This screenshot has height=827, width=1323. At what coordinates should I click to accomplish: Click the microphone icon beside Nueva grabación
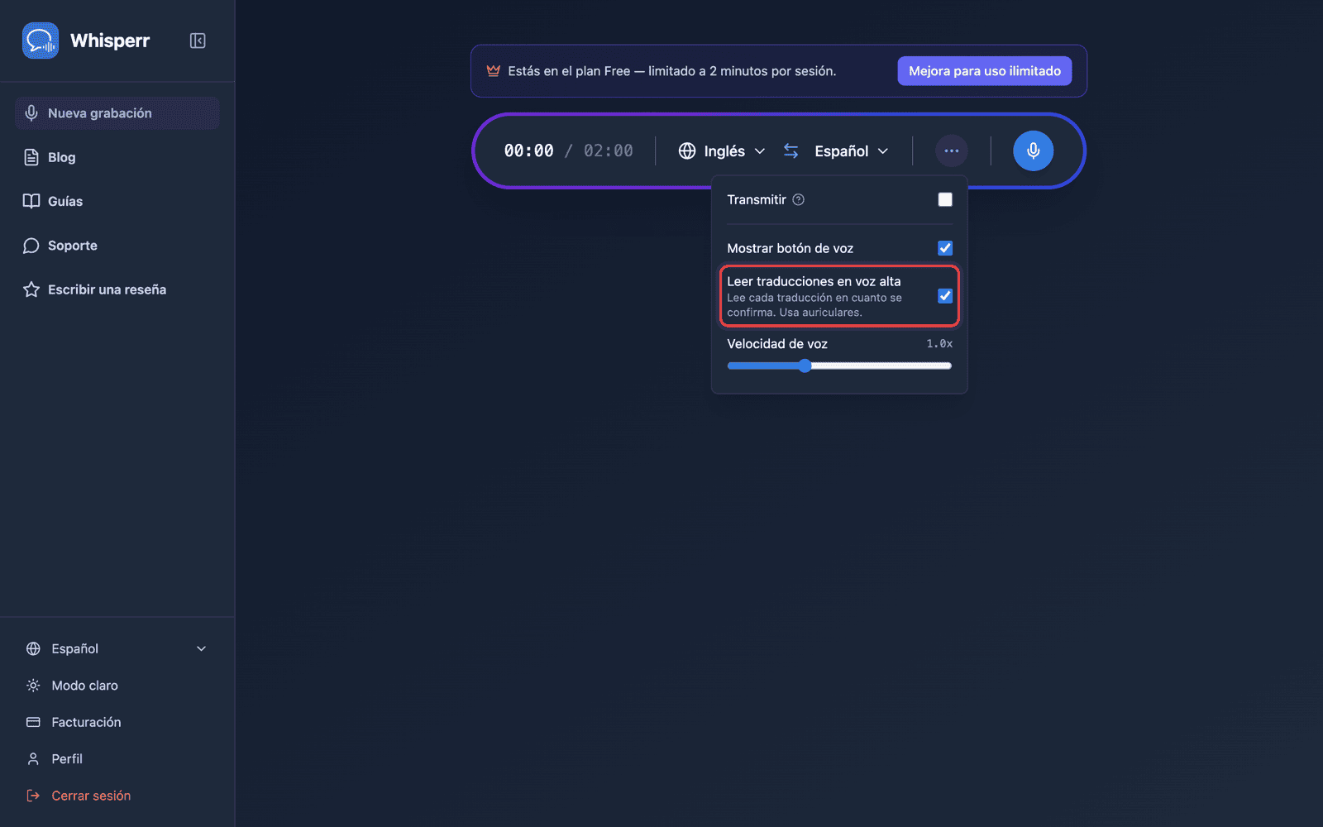(31, 113)
